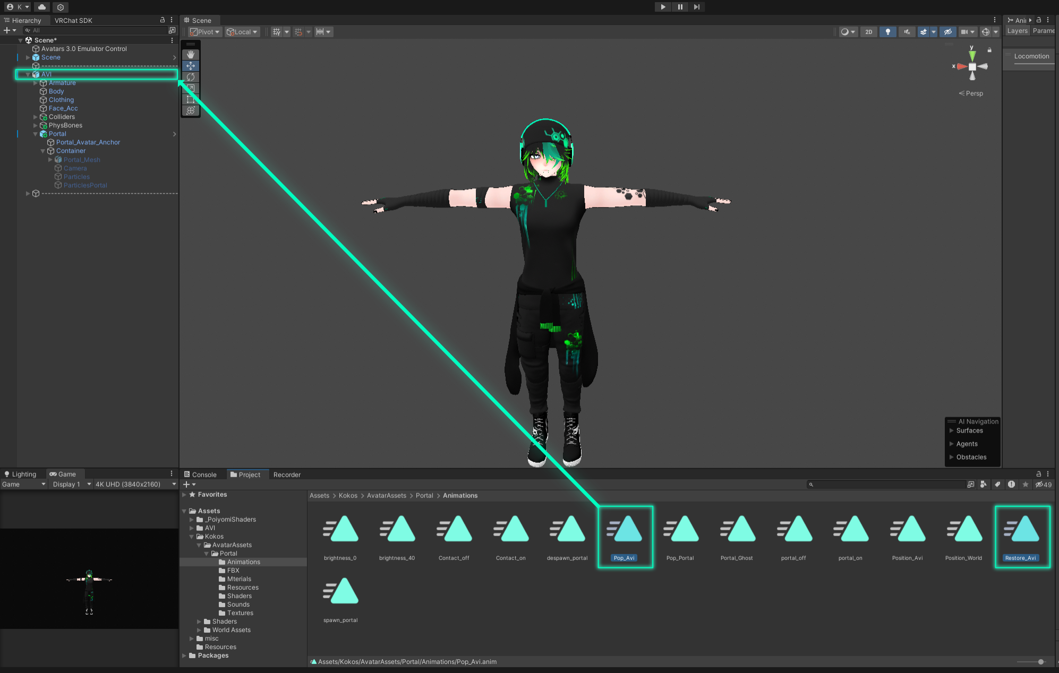Click the Pause button
Viewport: 1059px width, 673px height.
[x=680, y=7]
